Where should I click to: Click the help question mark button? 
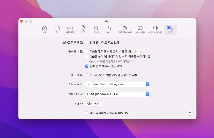190,113
